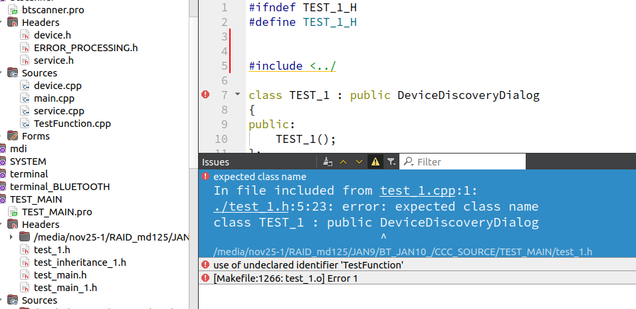Expand the /media/nov25-1 folder in Headers
636x309 pixels.
[11, 237]
